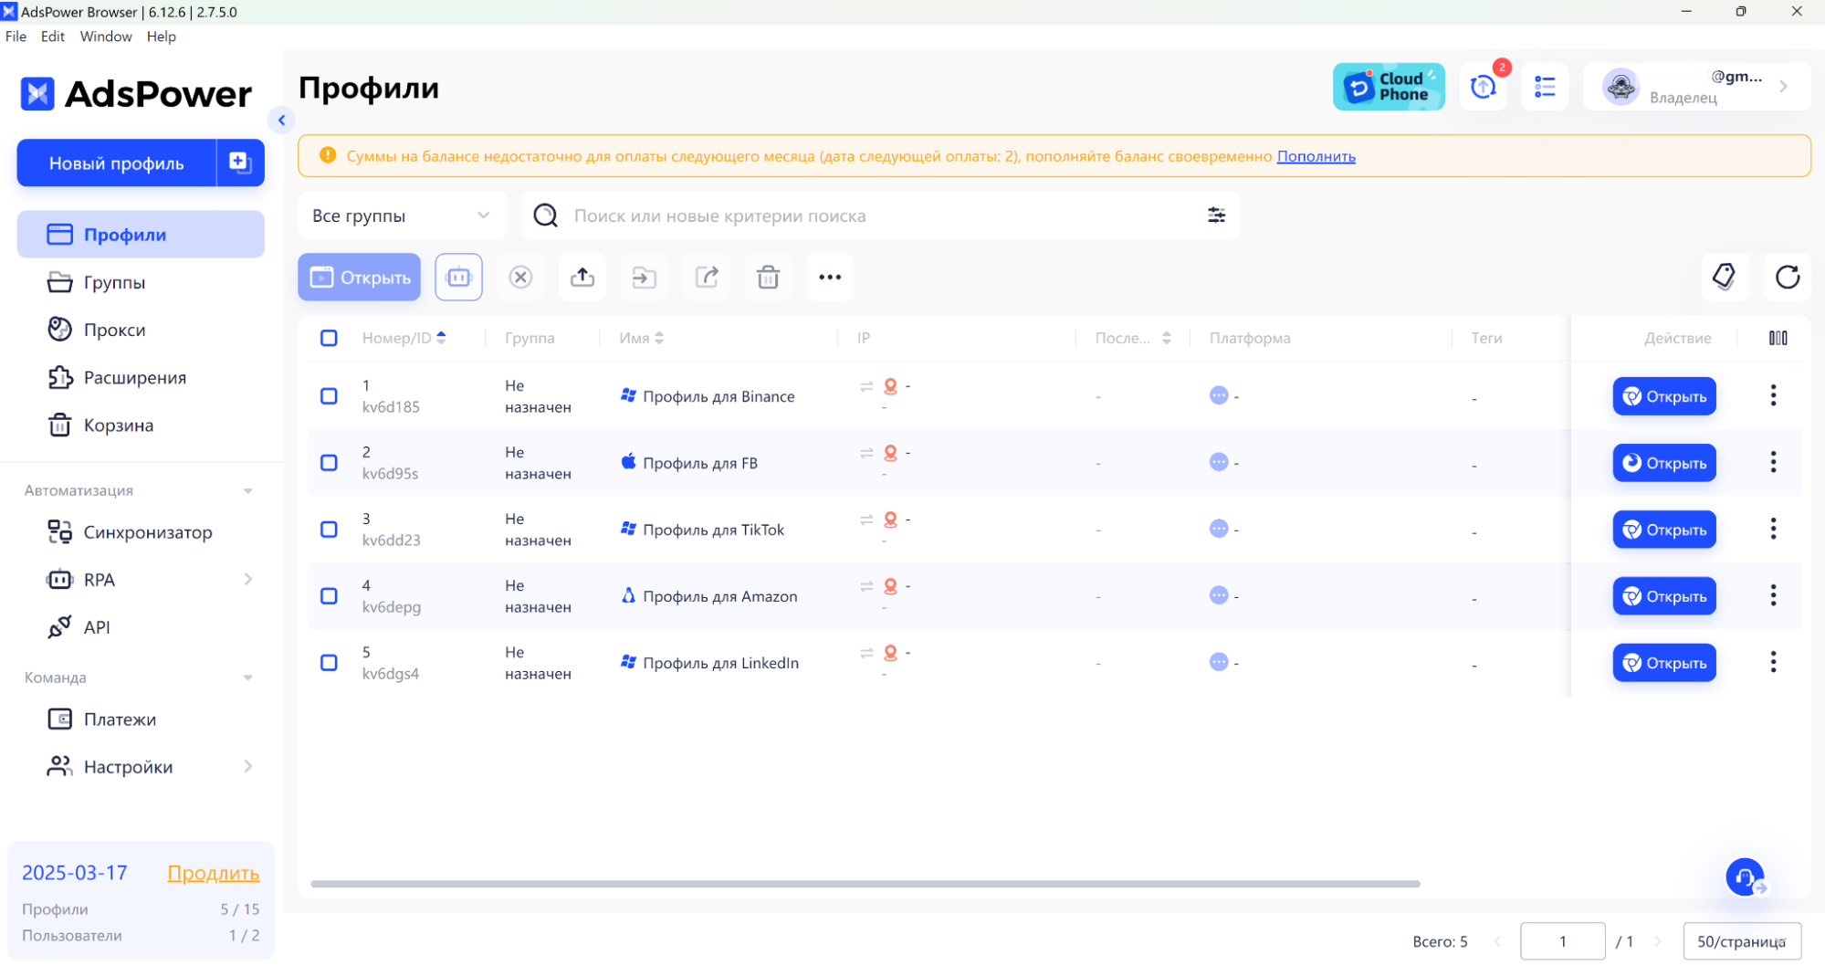Screen dimensions: 1825x966
Task: Check the box for profile kv6depg
Action: point(329,595)
